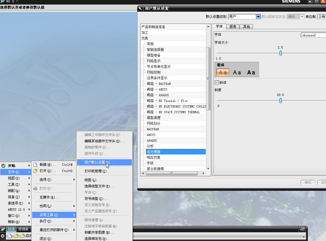Click the horizontal scrollbar left arrow in tree
The image size is (326, 241).
[x=143, y=173]
